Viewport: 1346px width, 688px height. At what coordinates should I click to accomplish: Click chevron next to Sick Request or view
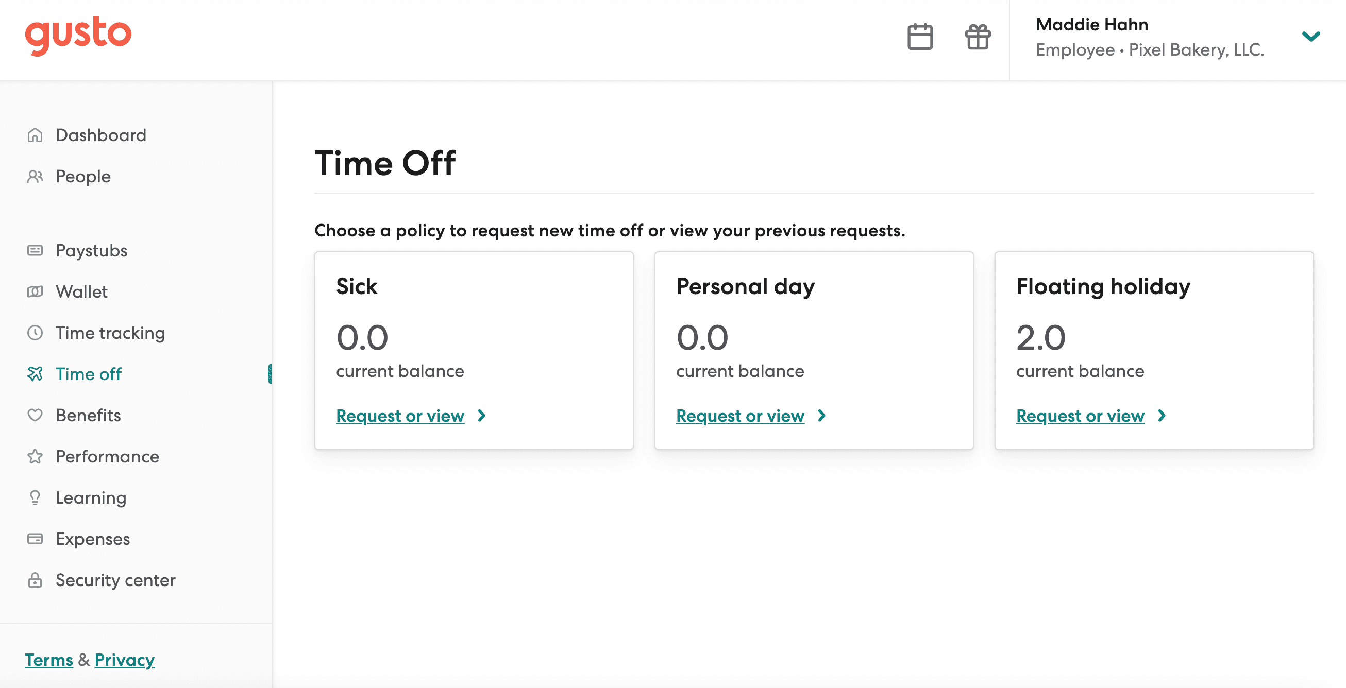(x=482, y=416)
